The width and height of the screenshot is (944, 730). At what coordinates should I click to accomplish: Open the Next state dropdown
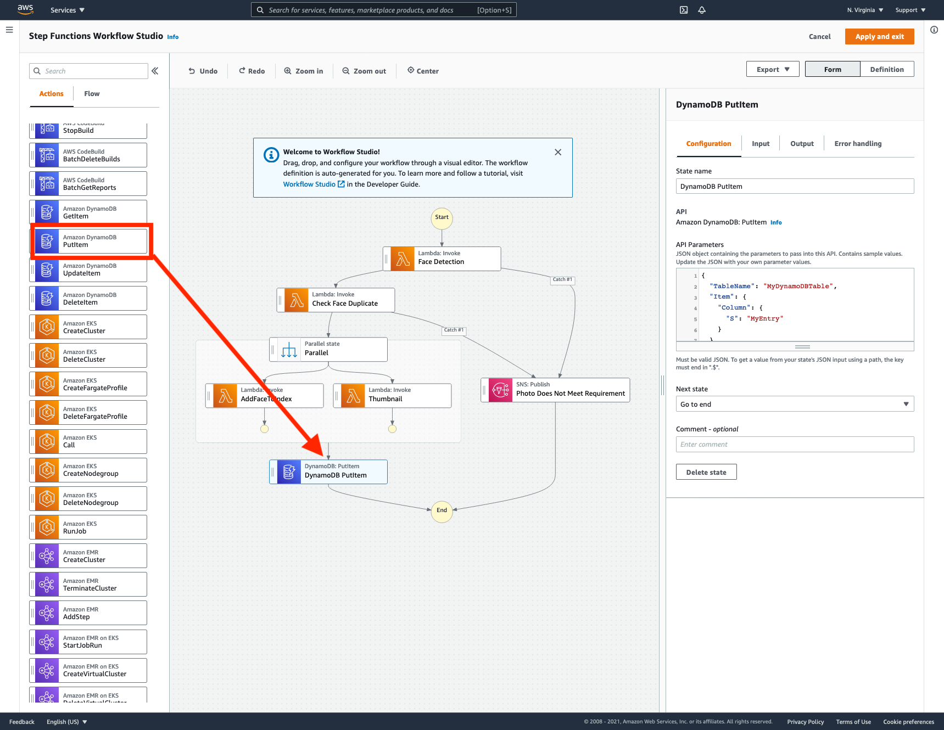click(795, 404)
